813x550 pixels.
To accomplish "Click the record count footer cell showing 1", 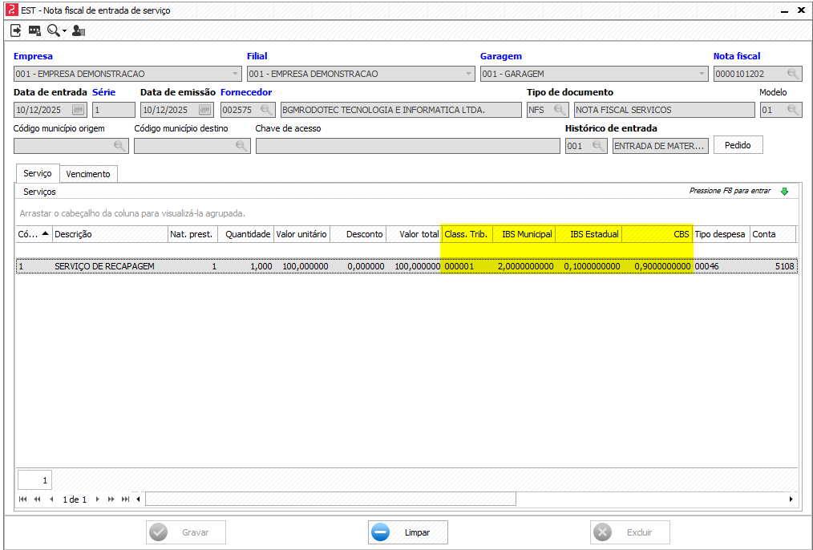I will tap(34, 480).
